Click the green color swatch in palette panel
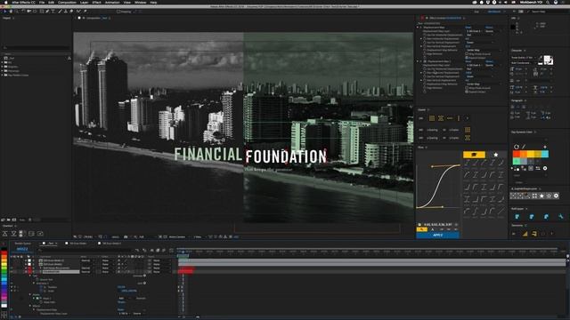570x320 pixels. click(517, 161)
